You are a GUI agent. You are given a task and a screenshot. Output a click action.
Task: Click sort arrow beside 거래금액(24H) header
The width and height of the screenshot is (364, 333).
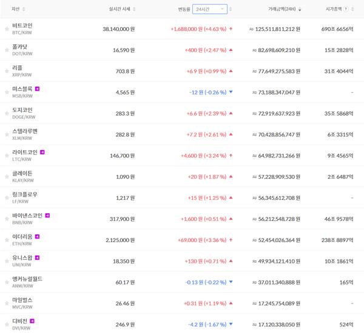(300, 10)
